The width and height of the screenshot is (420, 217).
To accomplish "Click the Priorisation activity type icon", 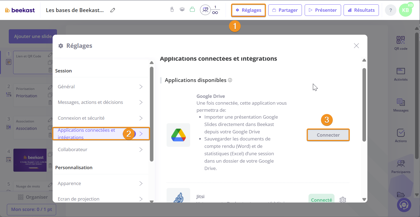I will [x=9, y=95].
